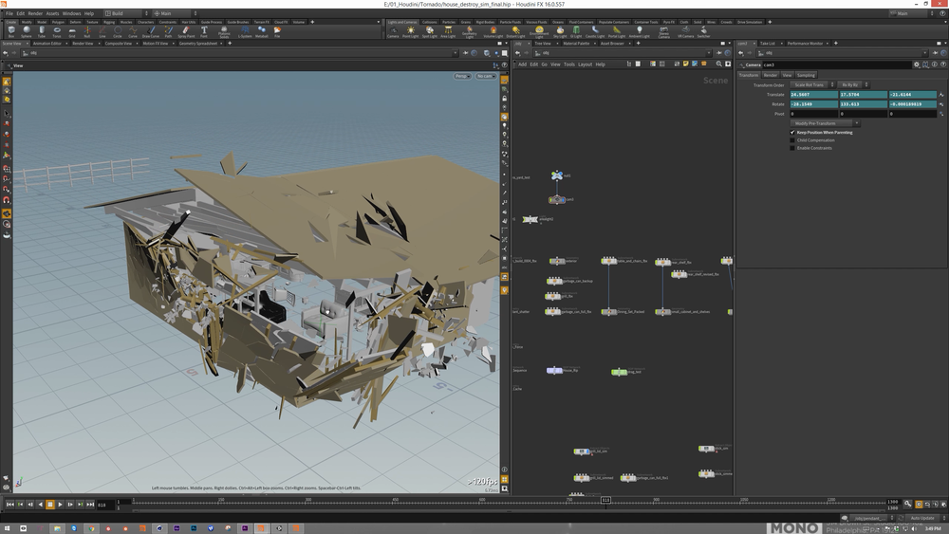Click the Camera shelf tool icon
This screenshot has height=534, width=949.
point(393,31)
